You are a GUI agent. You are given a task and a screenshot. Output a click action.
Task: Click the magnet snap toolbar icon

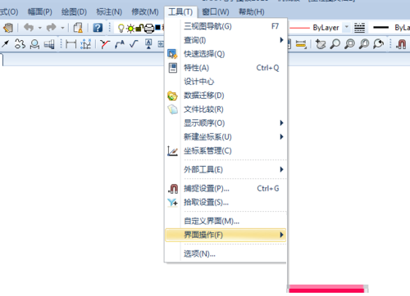pos(401,44)
